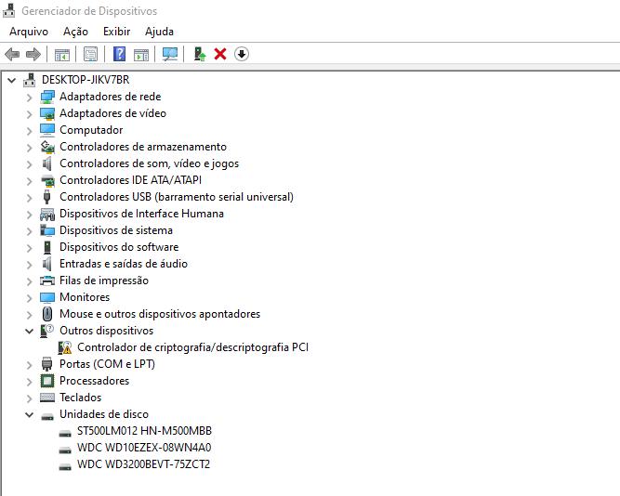Image resolution: width=620 pixels, height=496 pixels.
Task: Click the speaker icon for som, vídeo e jogos
Action: [47, 163]
